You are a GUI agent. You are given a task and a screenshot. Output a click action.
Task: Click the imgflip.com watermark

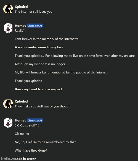[x=8, y=159]
